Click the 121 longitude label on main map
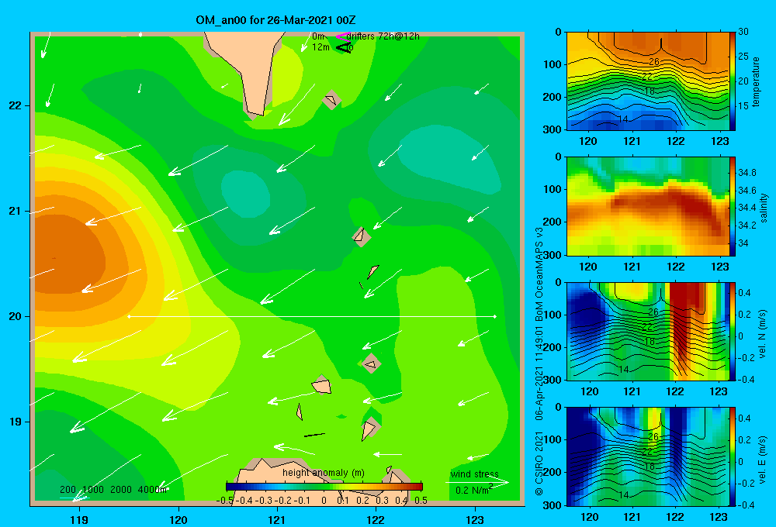This screenshot has height=527, width=776. [277, 519]
